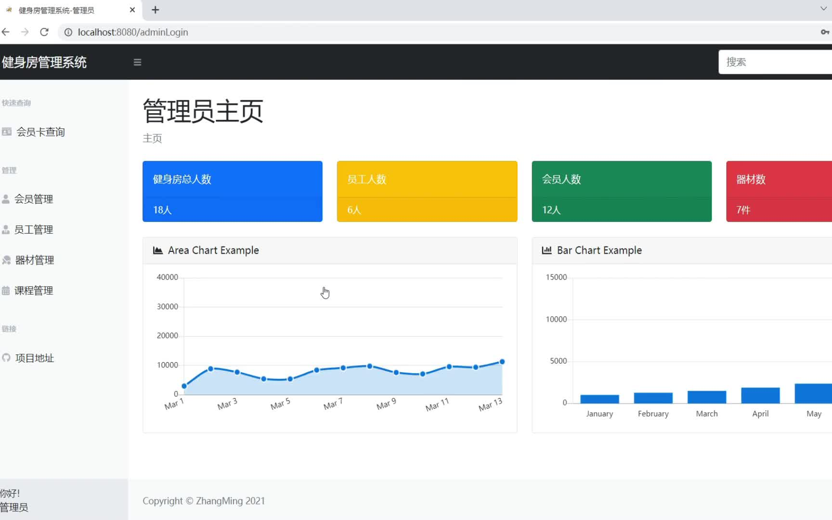
Task: Click the browser back arrow
Action: click(x=6, y=32)
